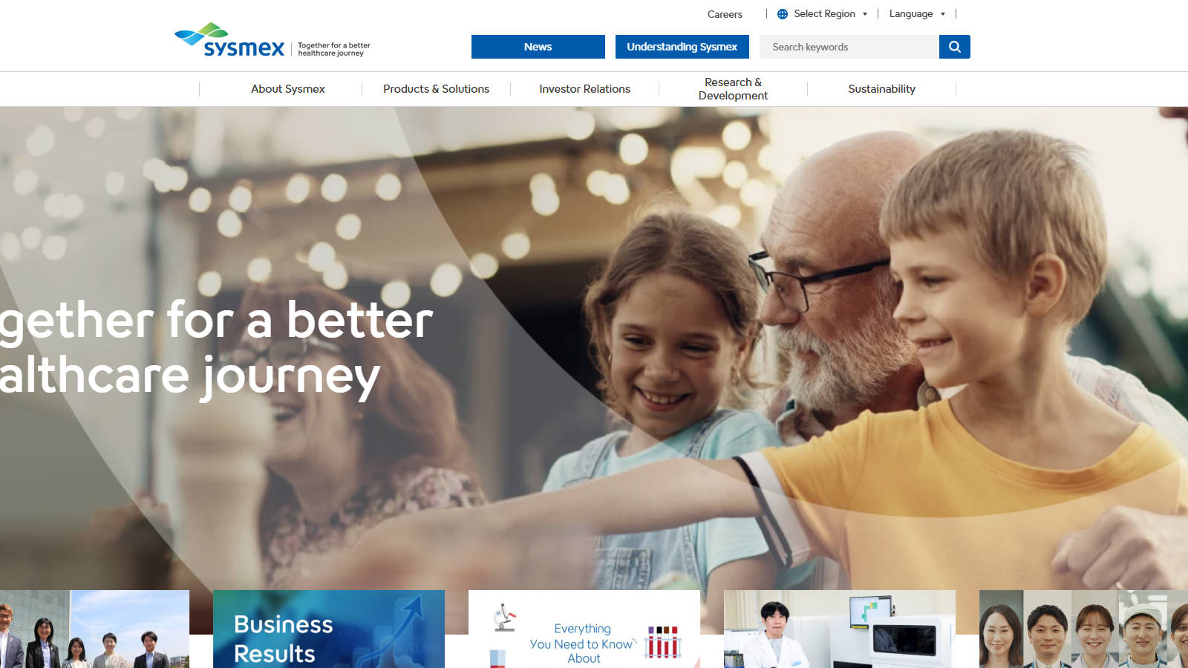
Task: Go to Investor Relations section
Action: pyautogui.click(x=584, y=89)
